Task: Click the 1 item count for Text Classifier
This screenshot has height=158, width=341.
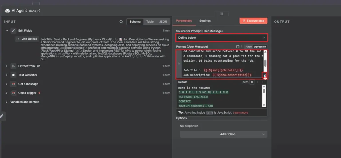Action: click(167, 75)
